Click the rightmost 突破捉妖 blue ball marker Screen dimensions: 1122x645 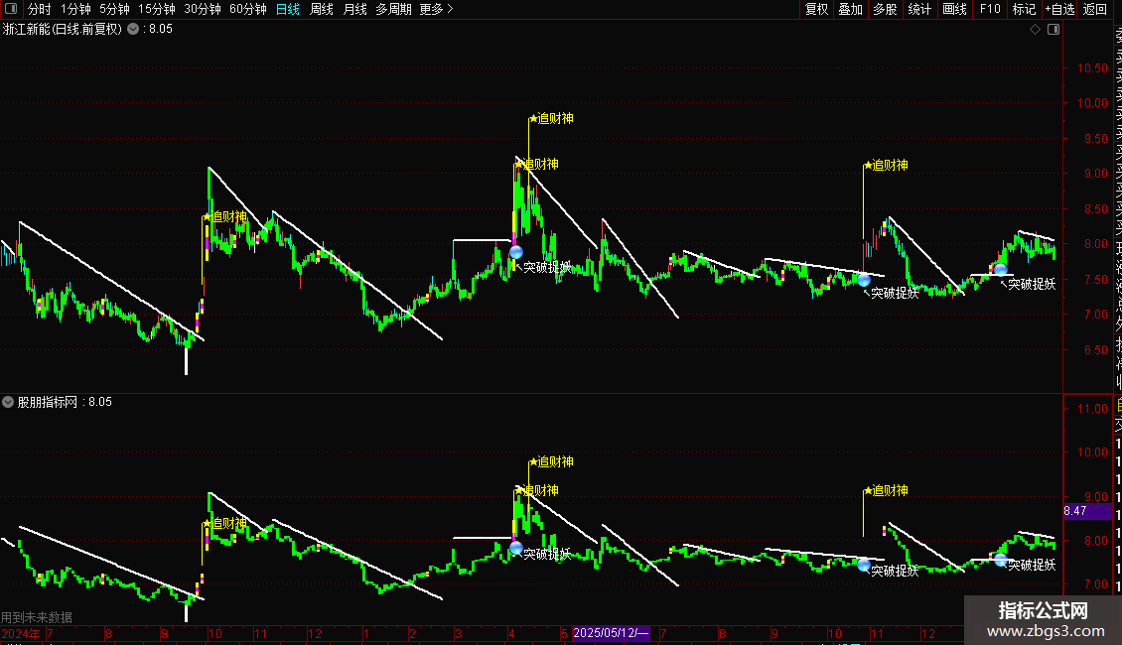[x=1000, y=270]
